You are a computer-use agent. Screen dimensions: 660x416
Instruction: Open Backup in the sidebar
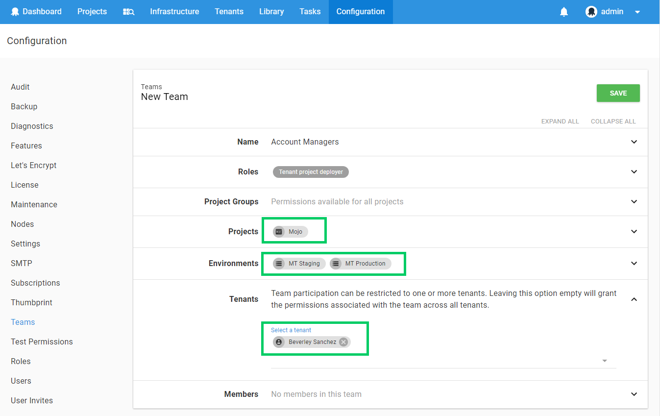[24, 107]
